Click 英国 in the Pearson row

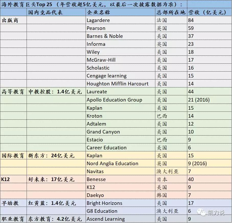coord(162,28)
